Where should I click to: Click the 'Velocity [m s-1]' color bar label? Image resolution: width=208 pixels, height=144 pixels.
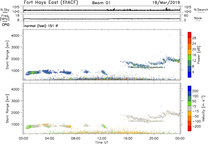[x=203, y=108]
